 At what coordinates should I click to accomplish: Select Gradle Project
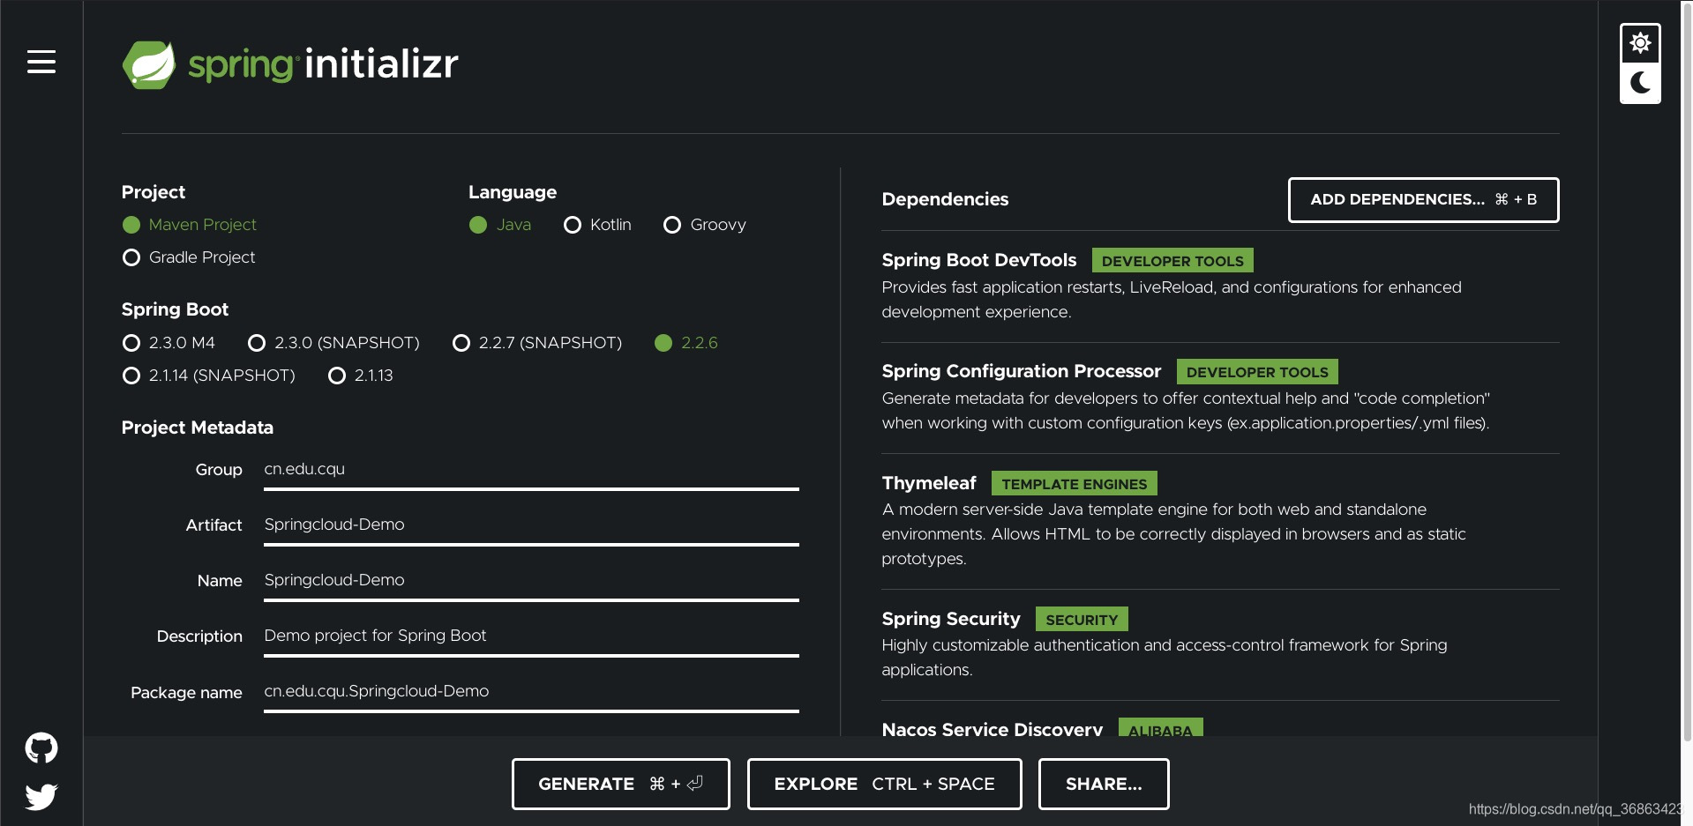[x=189, y=257]
